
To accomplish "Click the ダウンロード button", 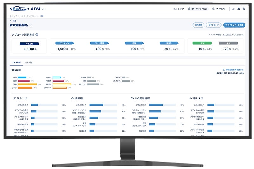I will click(213, 25).
